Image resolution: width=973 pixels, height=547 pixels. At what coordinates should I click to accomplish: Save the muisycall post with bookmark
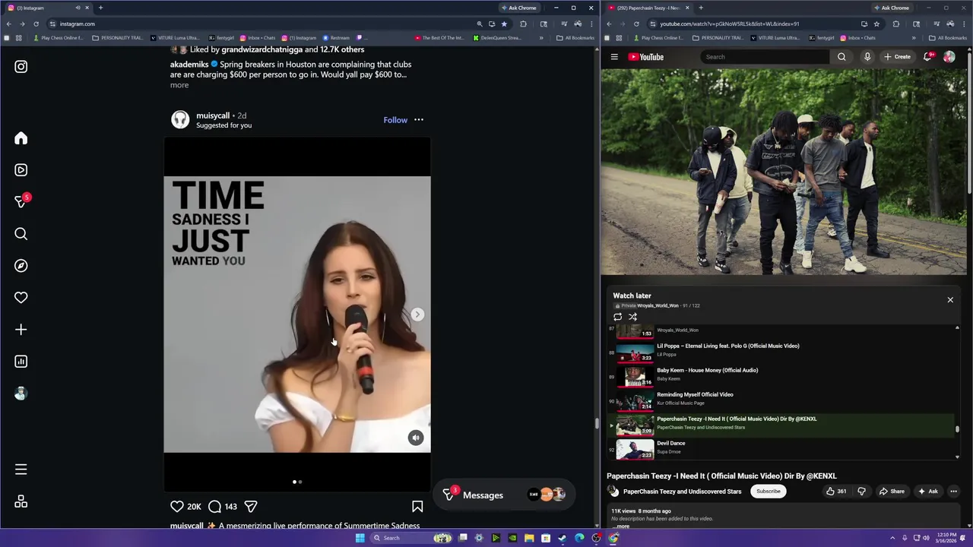click(417, 507)
